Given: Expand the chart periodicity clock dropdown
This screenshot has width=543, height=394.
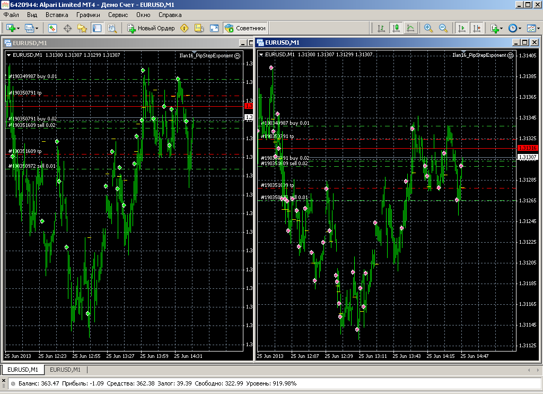Looking at the screenshot, I should coord(520,28).
